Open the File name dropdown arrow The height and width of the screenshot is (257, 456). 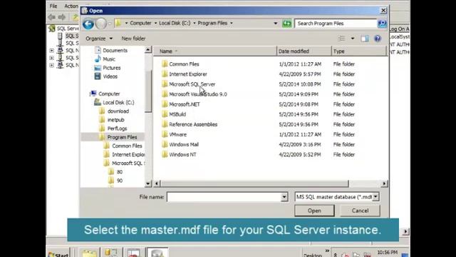coord(284,197)
